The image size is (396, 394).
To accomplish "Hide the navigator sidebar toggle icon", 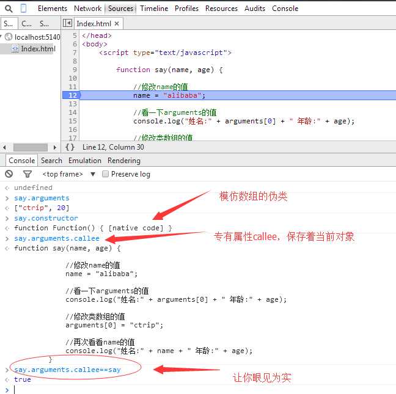I will 67,23.
